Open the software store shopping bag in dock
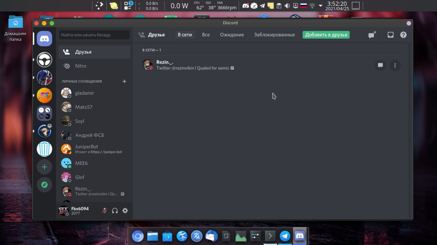437x245 pixels. click(x=167, y=236)
